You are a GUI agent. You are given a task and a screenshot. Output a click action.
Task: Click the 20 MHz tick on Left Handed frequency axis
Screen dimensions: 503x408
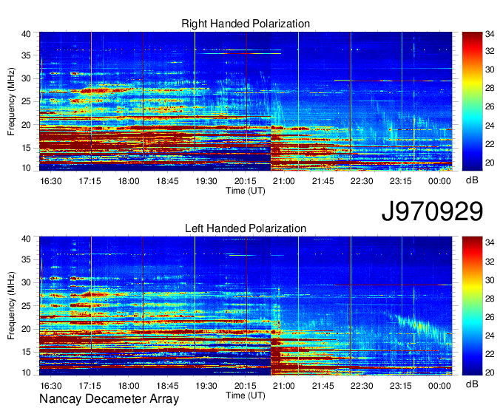(x=26, y=329)
